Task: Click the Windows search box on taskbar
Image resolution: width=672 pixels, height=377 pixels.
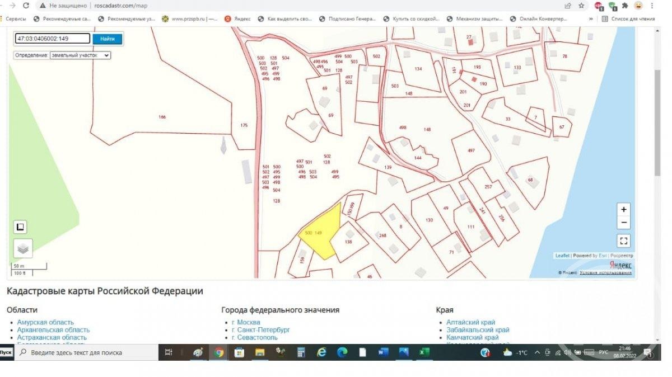Action: point(86,352)
